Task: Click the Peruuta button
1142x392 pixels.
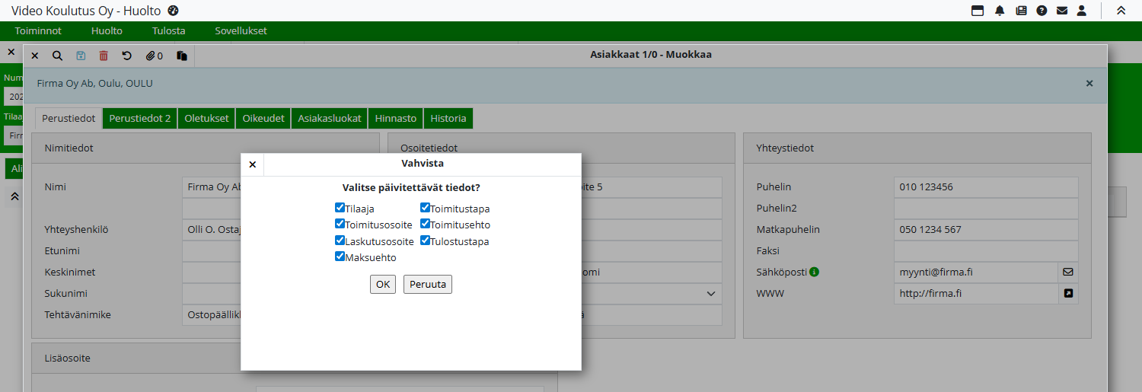Action: [x=428, y=284]
